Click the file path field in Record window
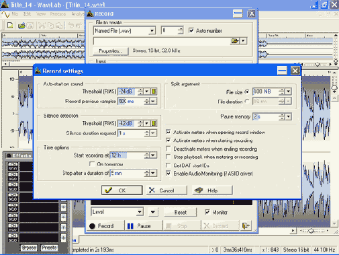 [x=162, y=41]
